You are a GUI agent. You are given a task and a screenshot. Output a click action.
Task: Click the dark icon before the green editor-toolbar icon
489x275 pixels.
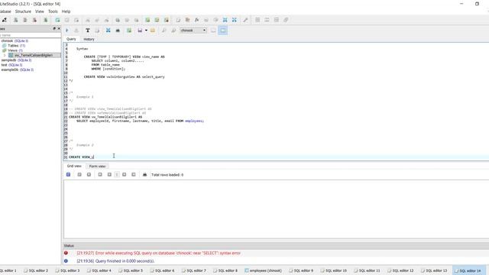[x=118, y=31]
